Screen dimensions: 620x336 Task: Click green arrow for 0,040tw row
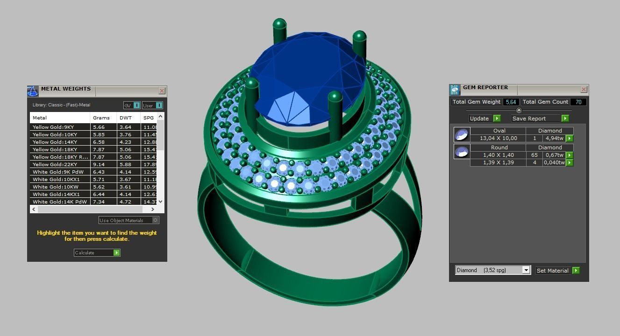click(x=569, y=163)
